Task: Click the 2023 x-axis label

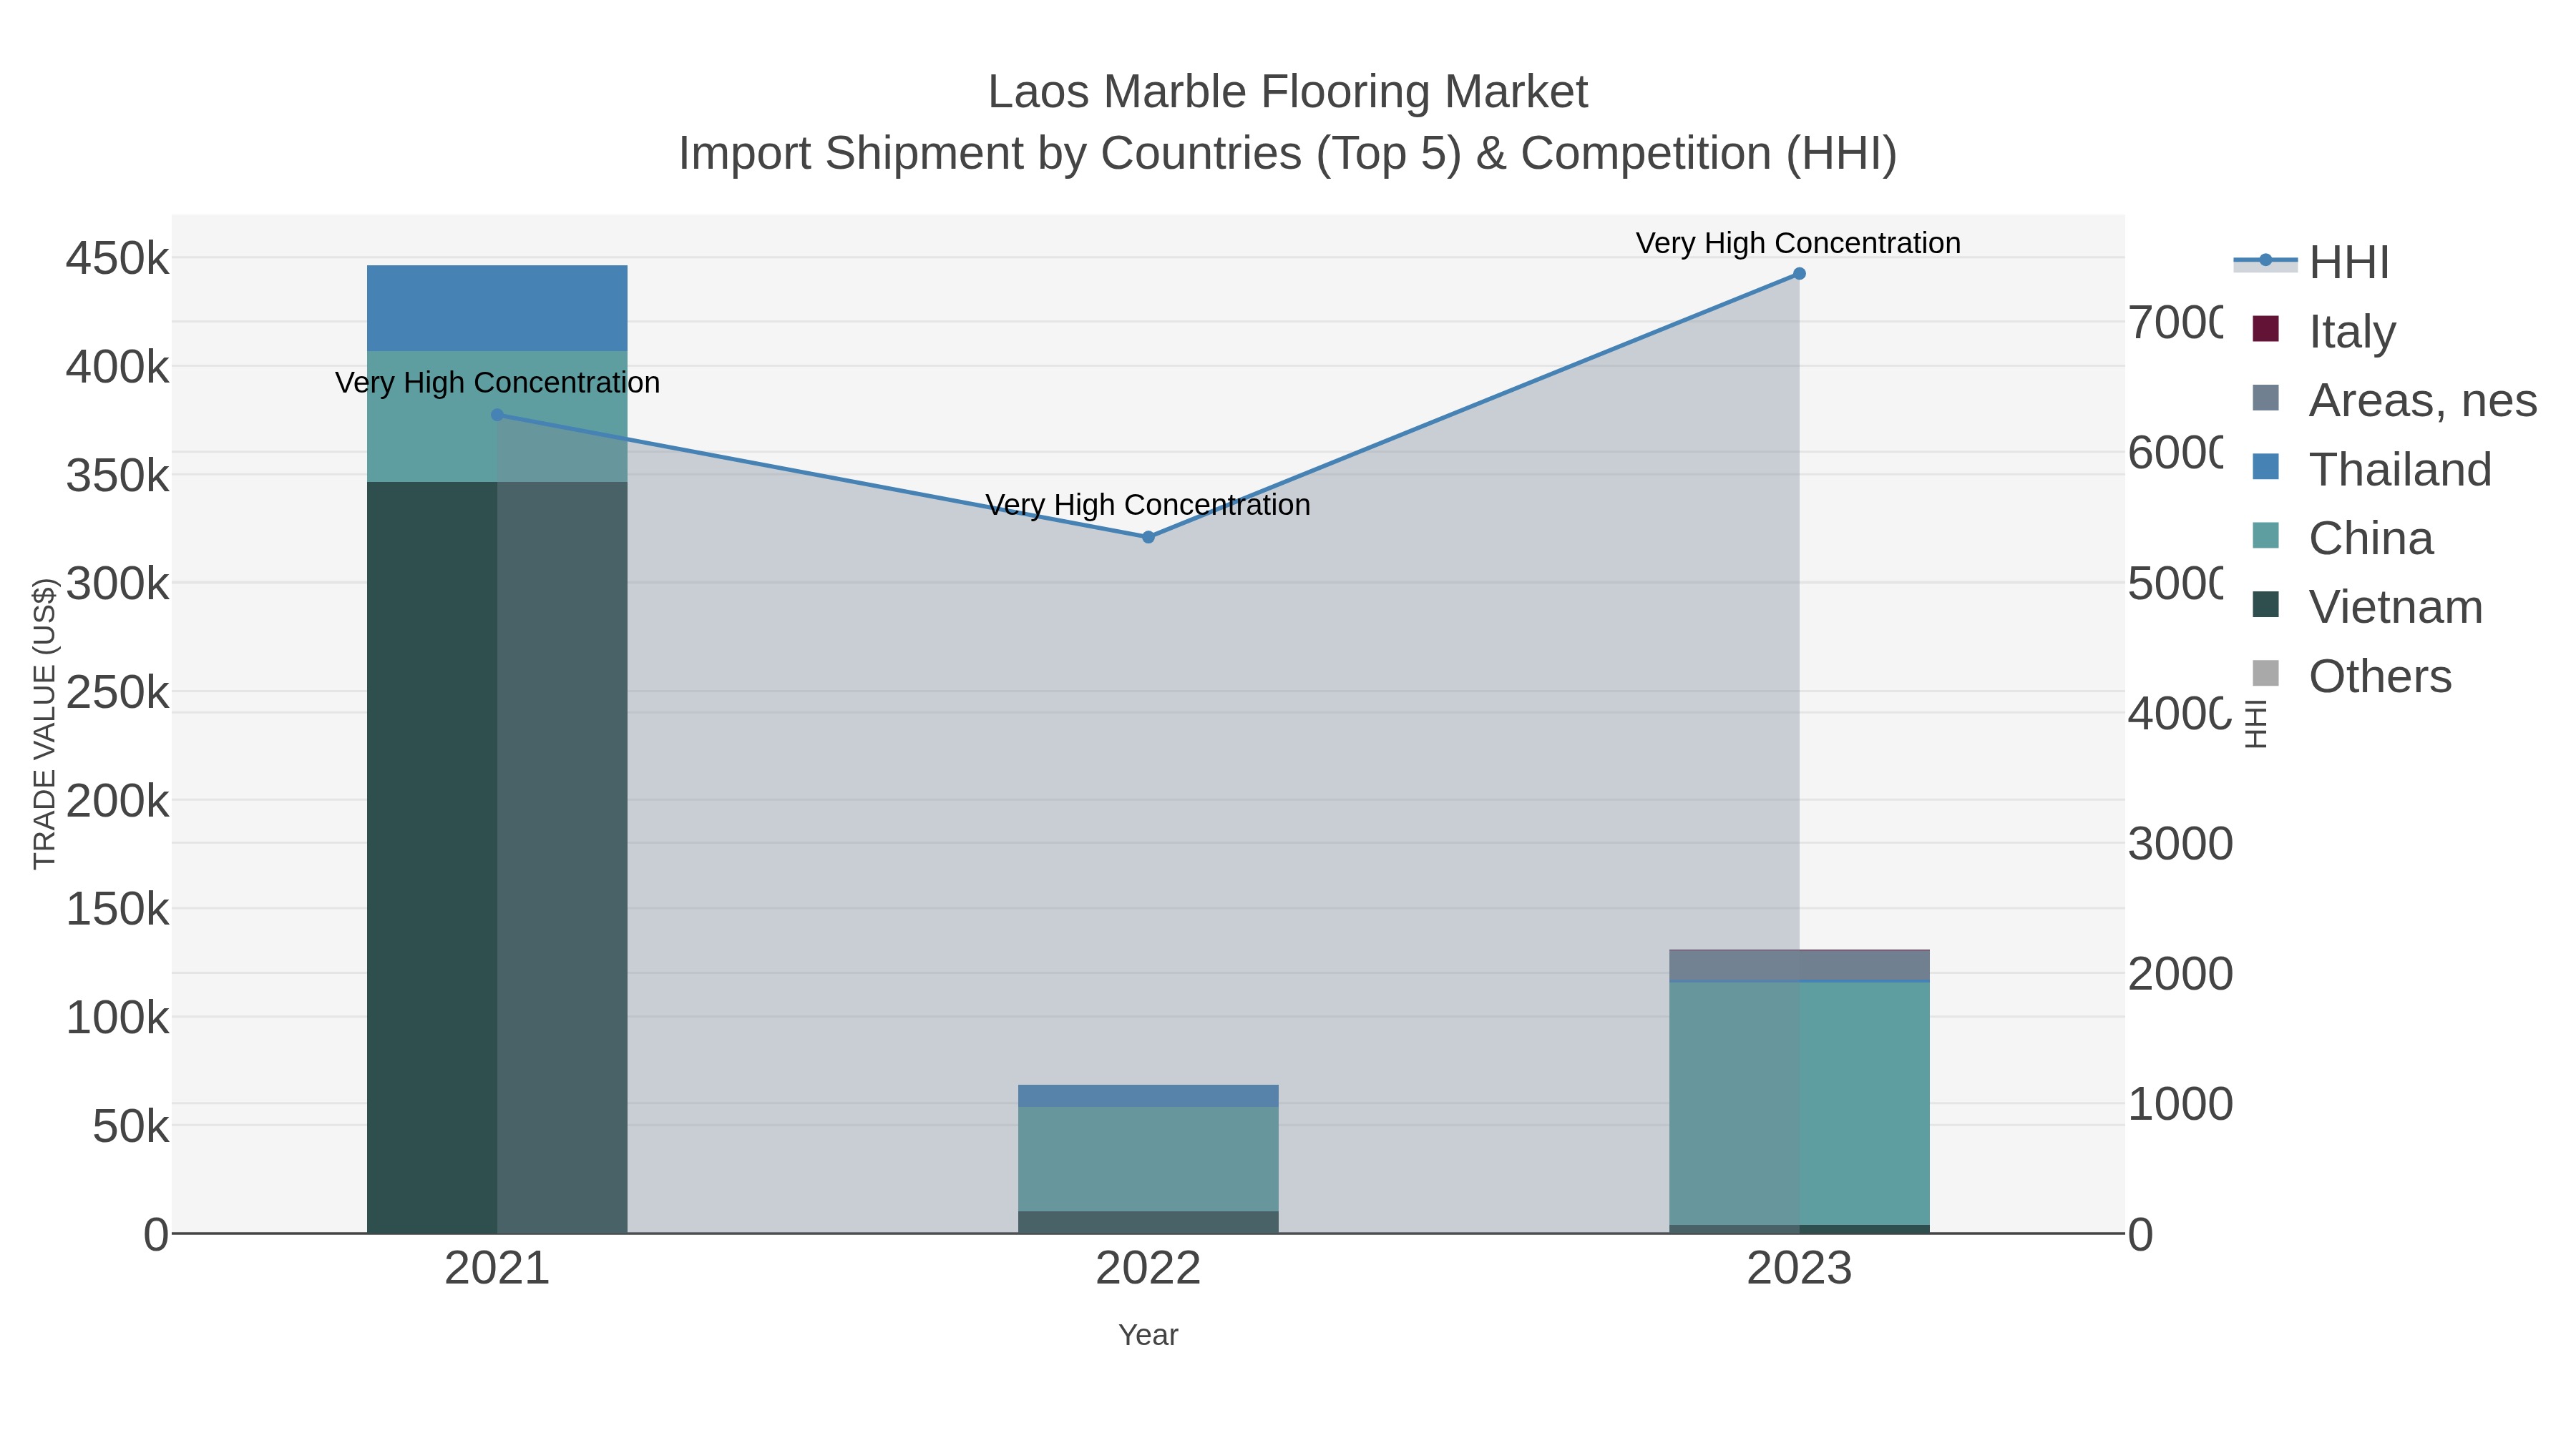Action: (x=1799, y=1269)
